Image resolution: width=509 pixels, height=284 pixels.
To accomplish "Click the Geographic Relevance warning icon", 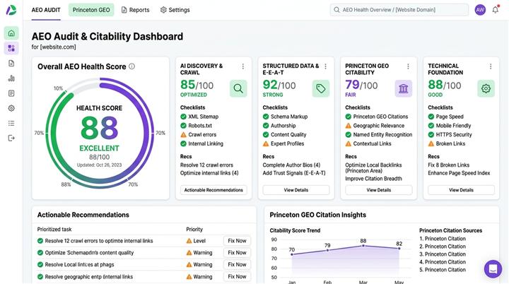I will (x=349, y=126).
